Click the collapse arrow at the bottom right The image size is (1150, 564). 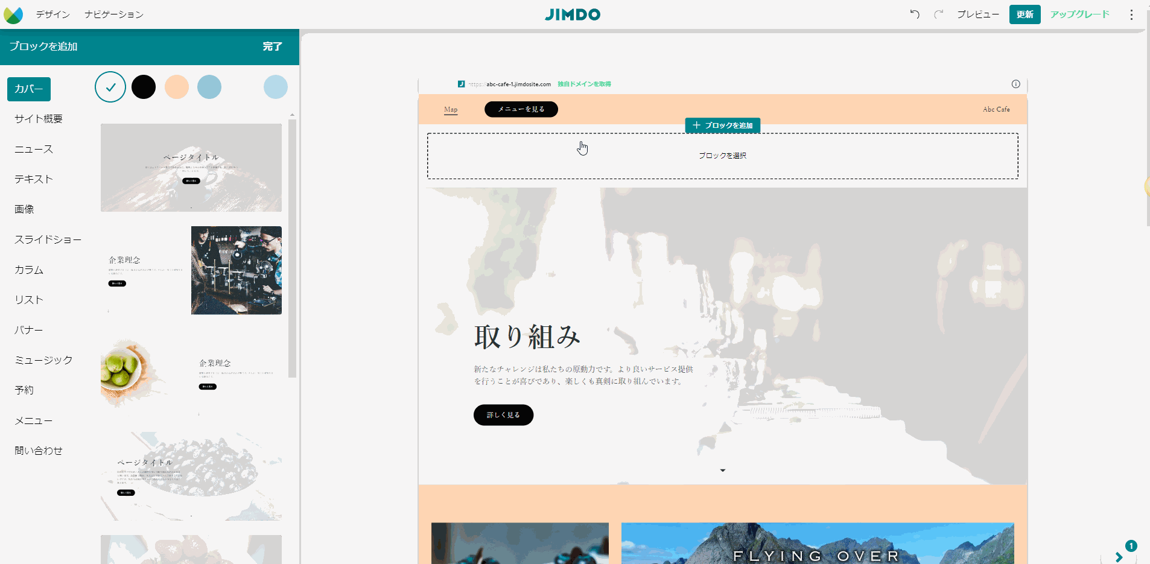[1119, 557]
